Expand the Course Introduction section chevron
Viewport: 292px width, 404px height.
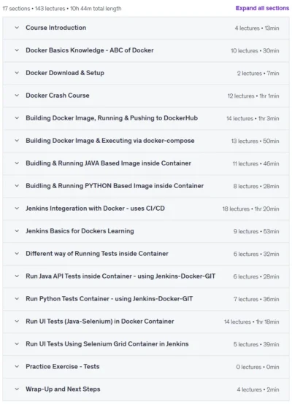pos(17,28)
